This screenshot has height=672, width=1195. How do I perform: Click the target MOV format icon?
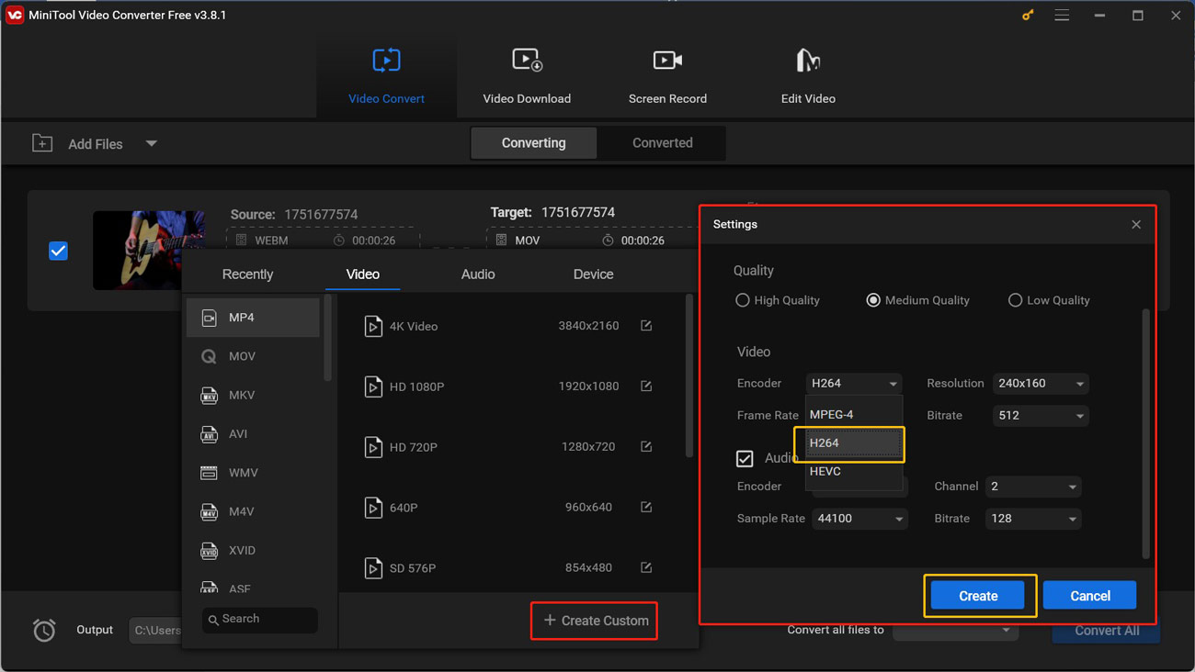click(x=501, y=240)
